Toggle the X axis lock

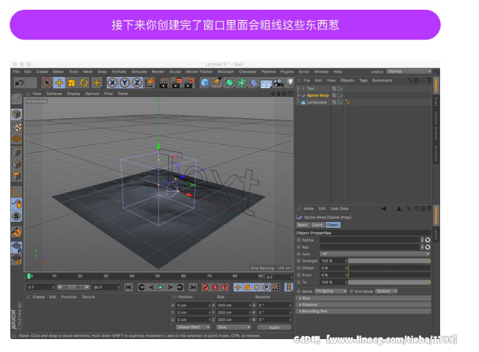pyautogui.click(x=112, y=83)
